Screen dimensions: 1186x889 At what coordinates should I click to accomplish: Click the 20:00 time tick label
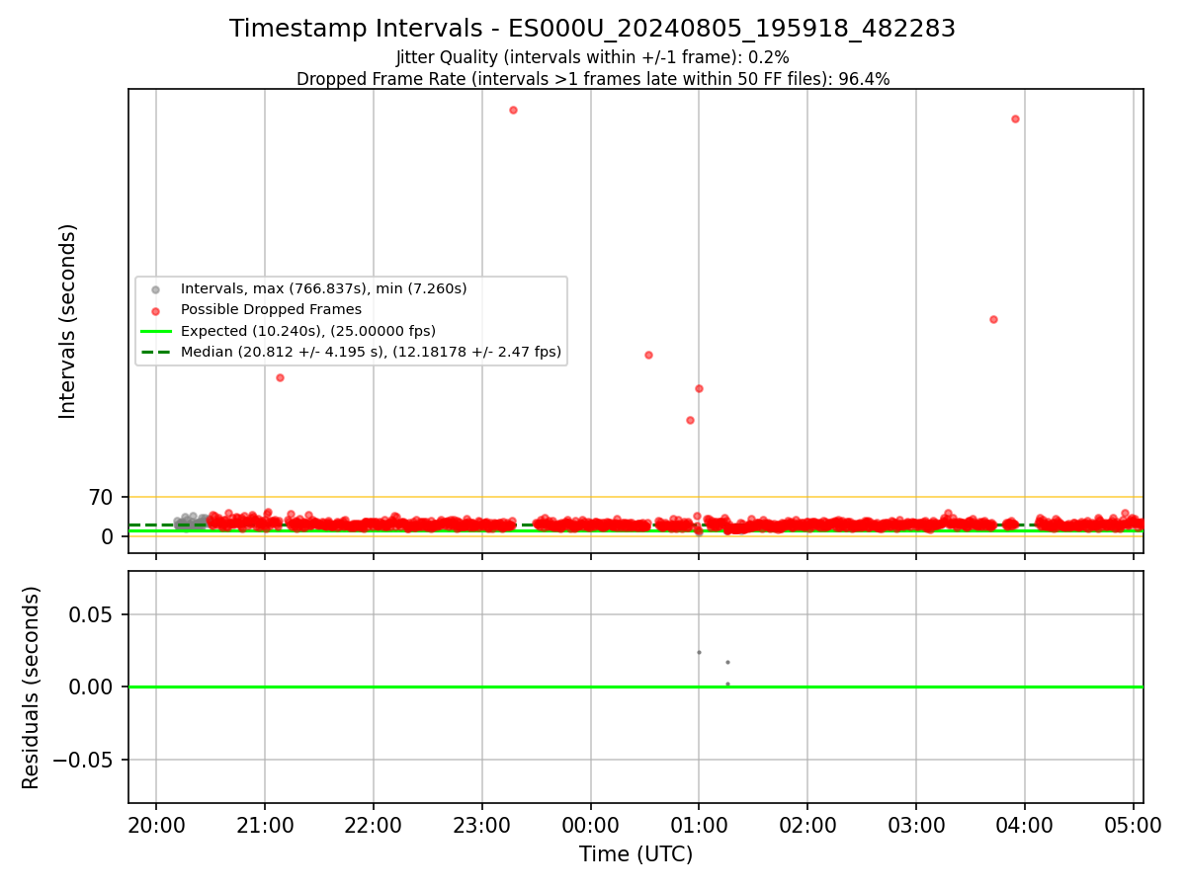[x=156, y=825]
